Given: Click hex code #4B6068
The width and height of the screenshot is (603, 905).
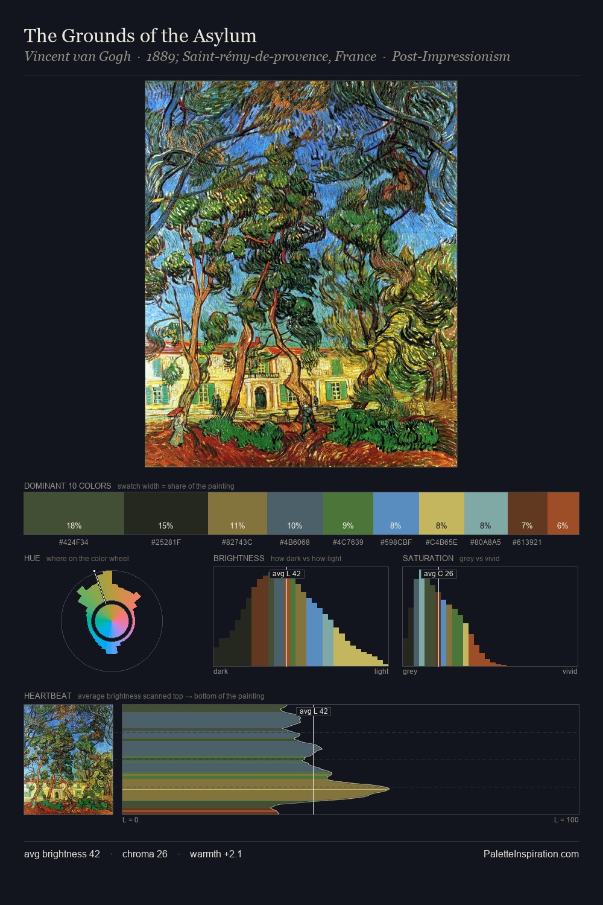Looking at the screenshot, I should (x=294, y=542).
